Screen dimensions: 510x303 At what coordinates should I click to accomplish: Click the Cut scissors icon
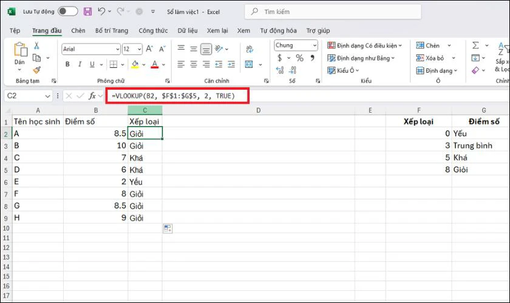click(x=36, y=45)
